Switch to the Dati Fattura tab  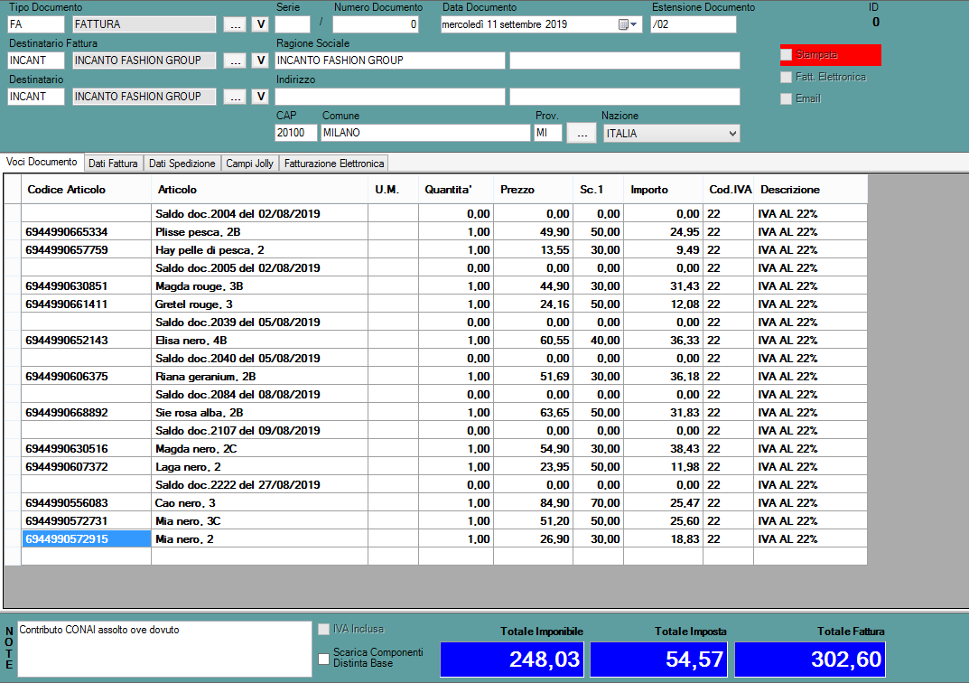[113, 164]
